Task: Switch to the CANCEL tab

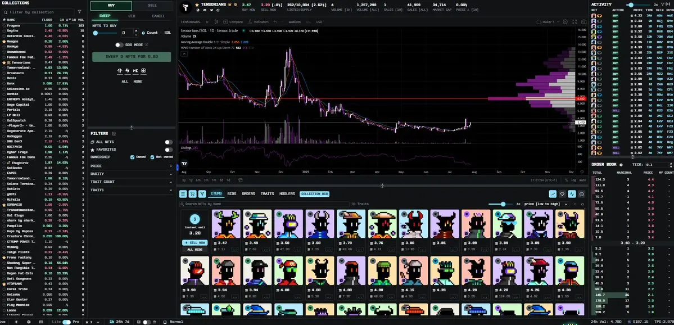Action: (158, 16)
